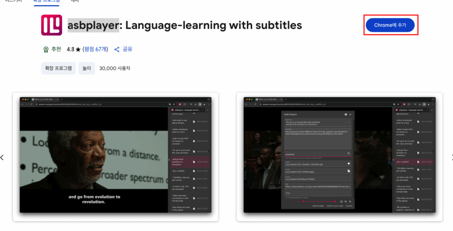
Task: Click the star icon next to 4.8
Action: [78, 49]
